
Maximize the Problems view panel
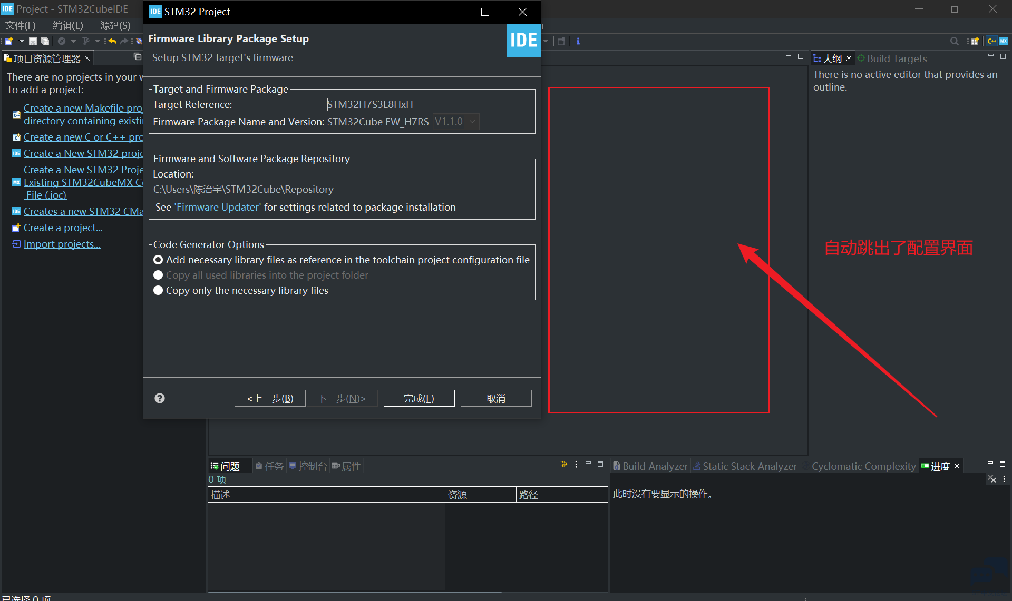pyautogui.click(x=600, y=464)
